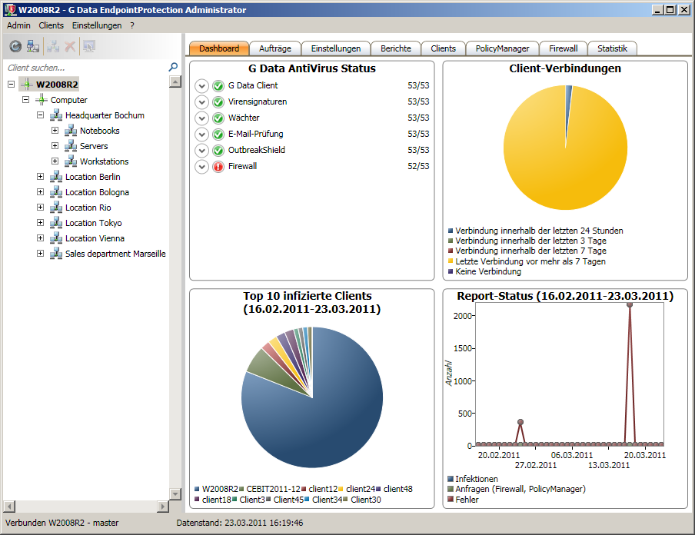Screen dimensions: 695x535
Task: Collapse the Headquarter Bochum tree node
Action: coord(41,115)
